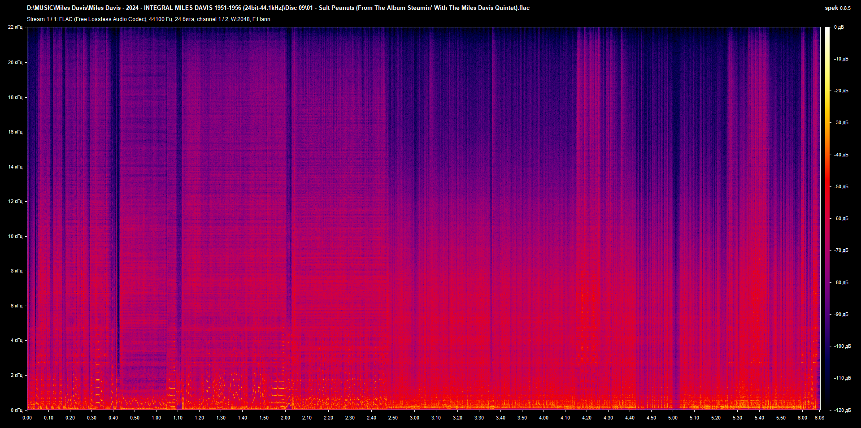Click the '1:30' time axis label
The height and width of the screenshot is (428, 861).
tap(221, 418)
